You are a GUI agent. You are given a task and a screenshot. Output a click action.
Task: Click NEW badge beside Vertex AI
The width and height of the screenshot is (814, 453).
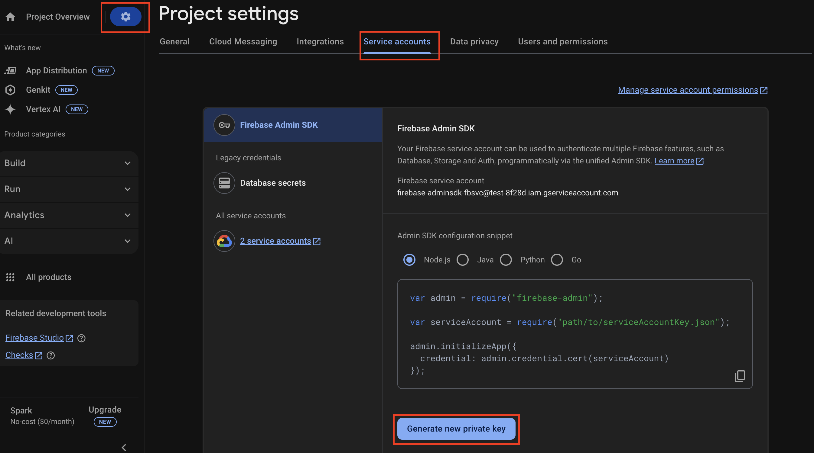77,109
